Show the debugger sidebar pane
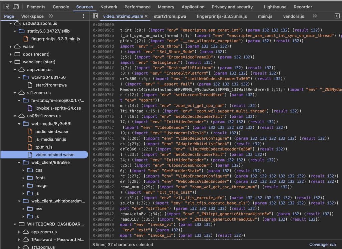The image size is (342, 249). (337, 16)
